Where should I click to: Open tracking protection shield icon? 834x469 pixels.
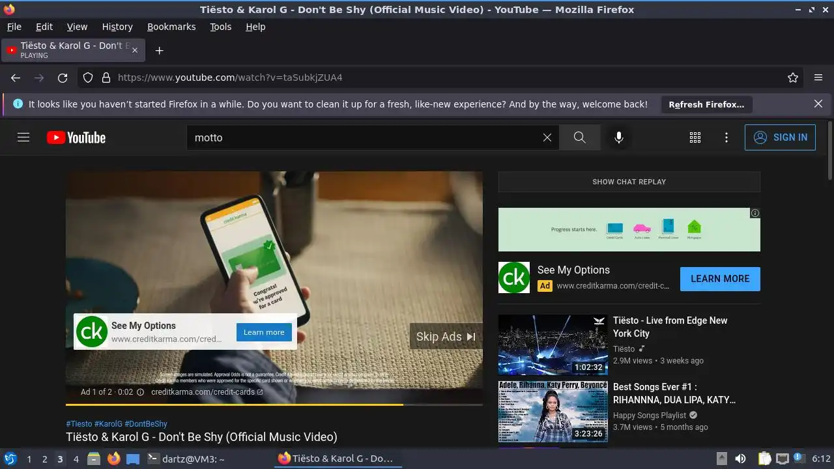coord(88,78)
